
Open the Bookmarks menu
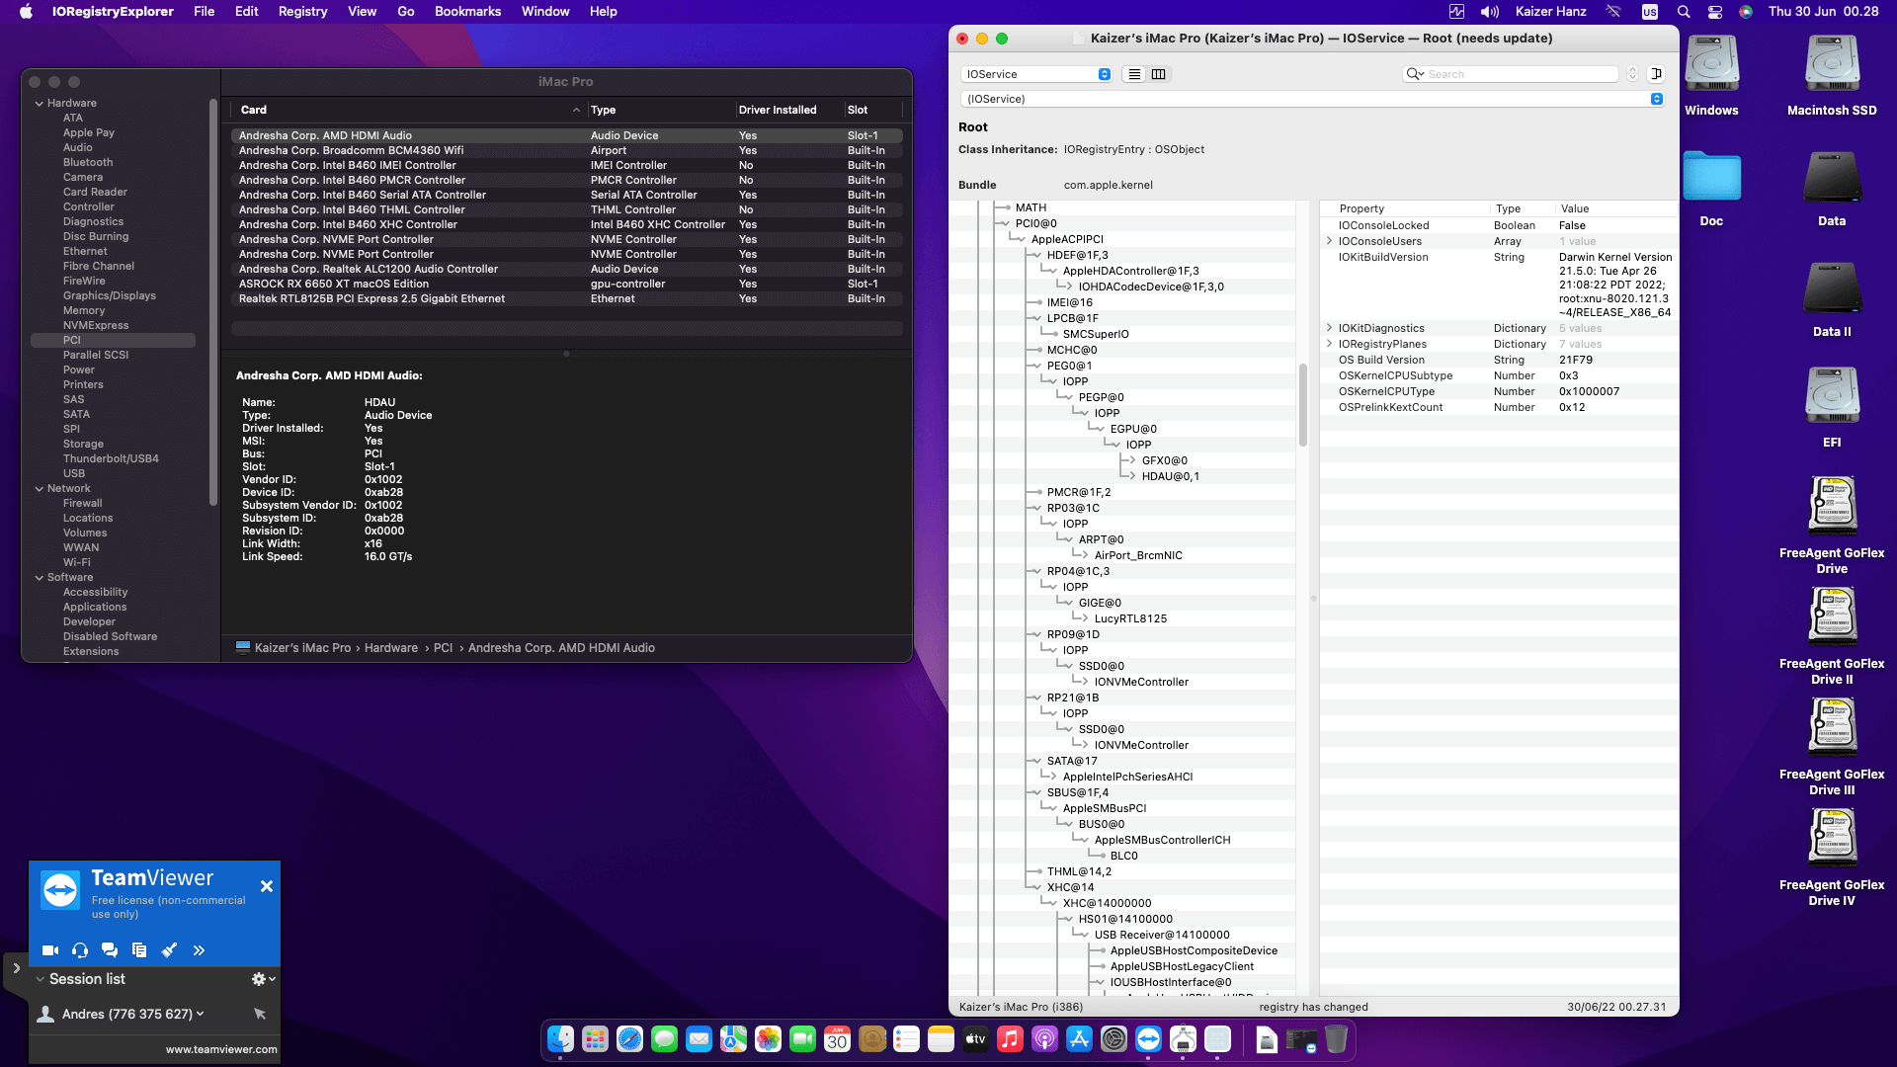pyautogui.click(x=467, y=12)
